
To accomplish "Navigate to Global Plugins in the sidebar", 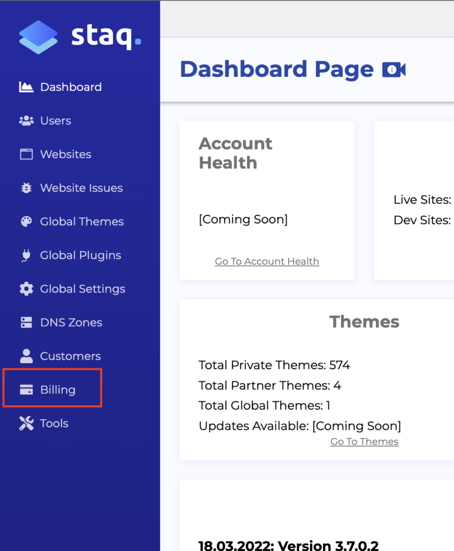I will (x=80, y=255).
